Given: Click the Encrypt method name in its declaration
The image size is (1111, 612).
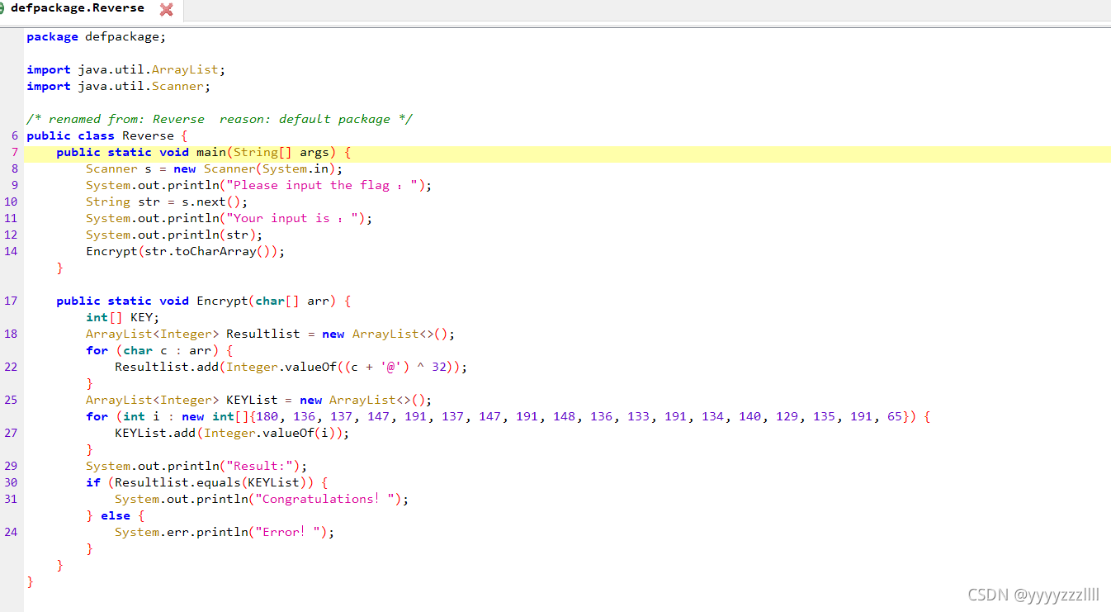Looking at the screenshot, I should [222, 301].
